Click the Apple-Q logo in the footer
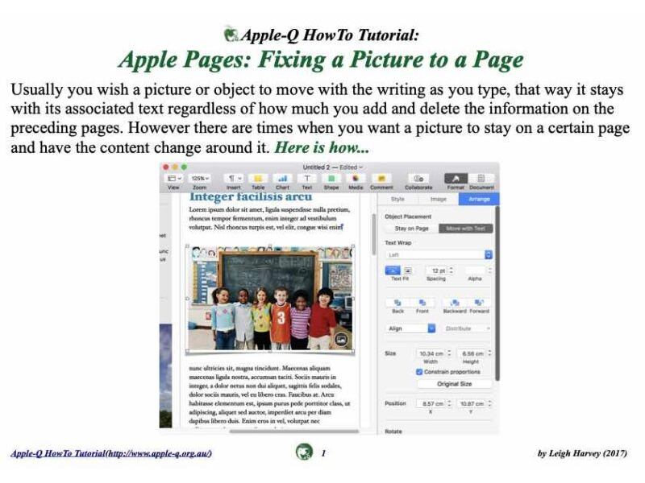The image size is (645, 483). coord(305,452)
